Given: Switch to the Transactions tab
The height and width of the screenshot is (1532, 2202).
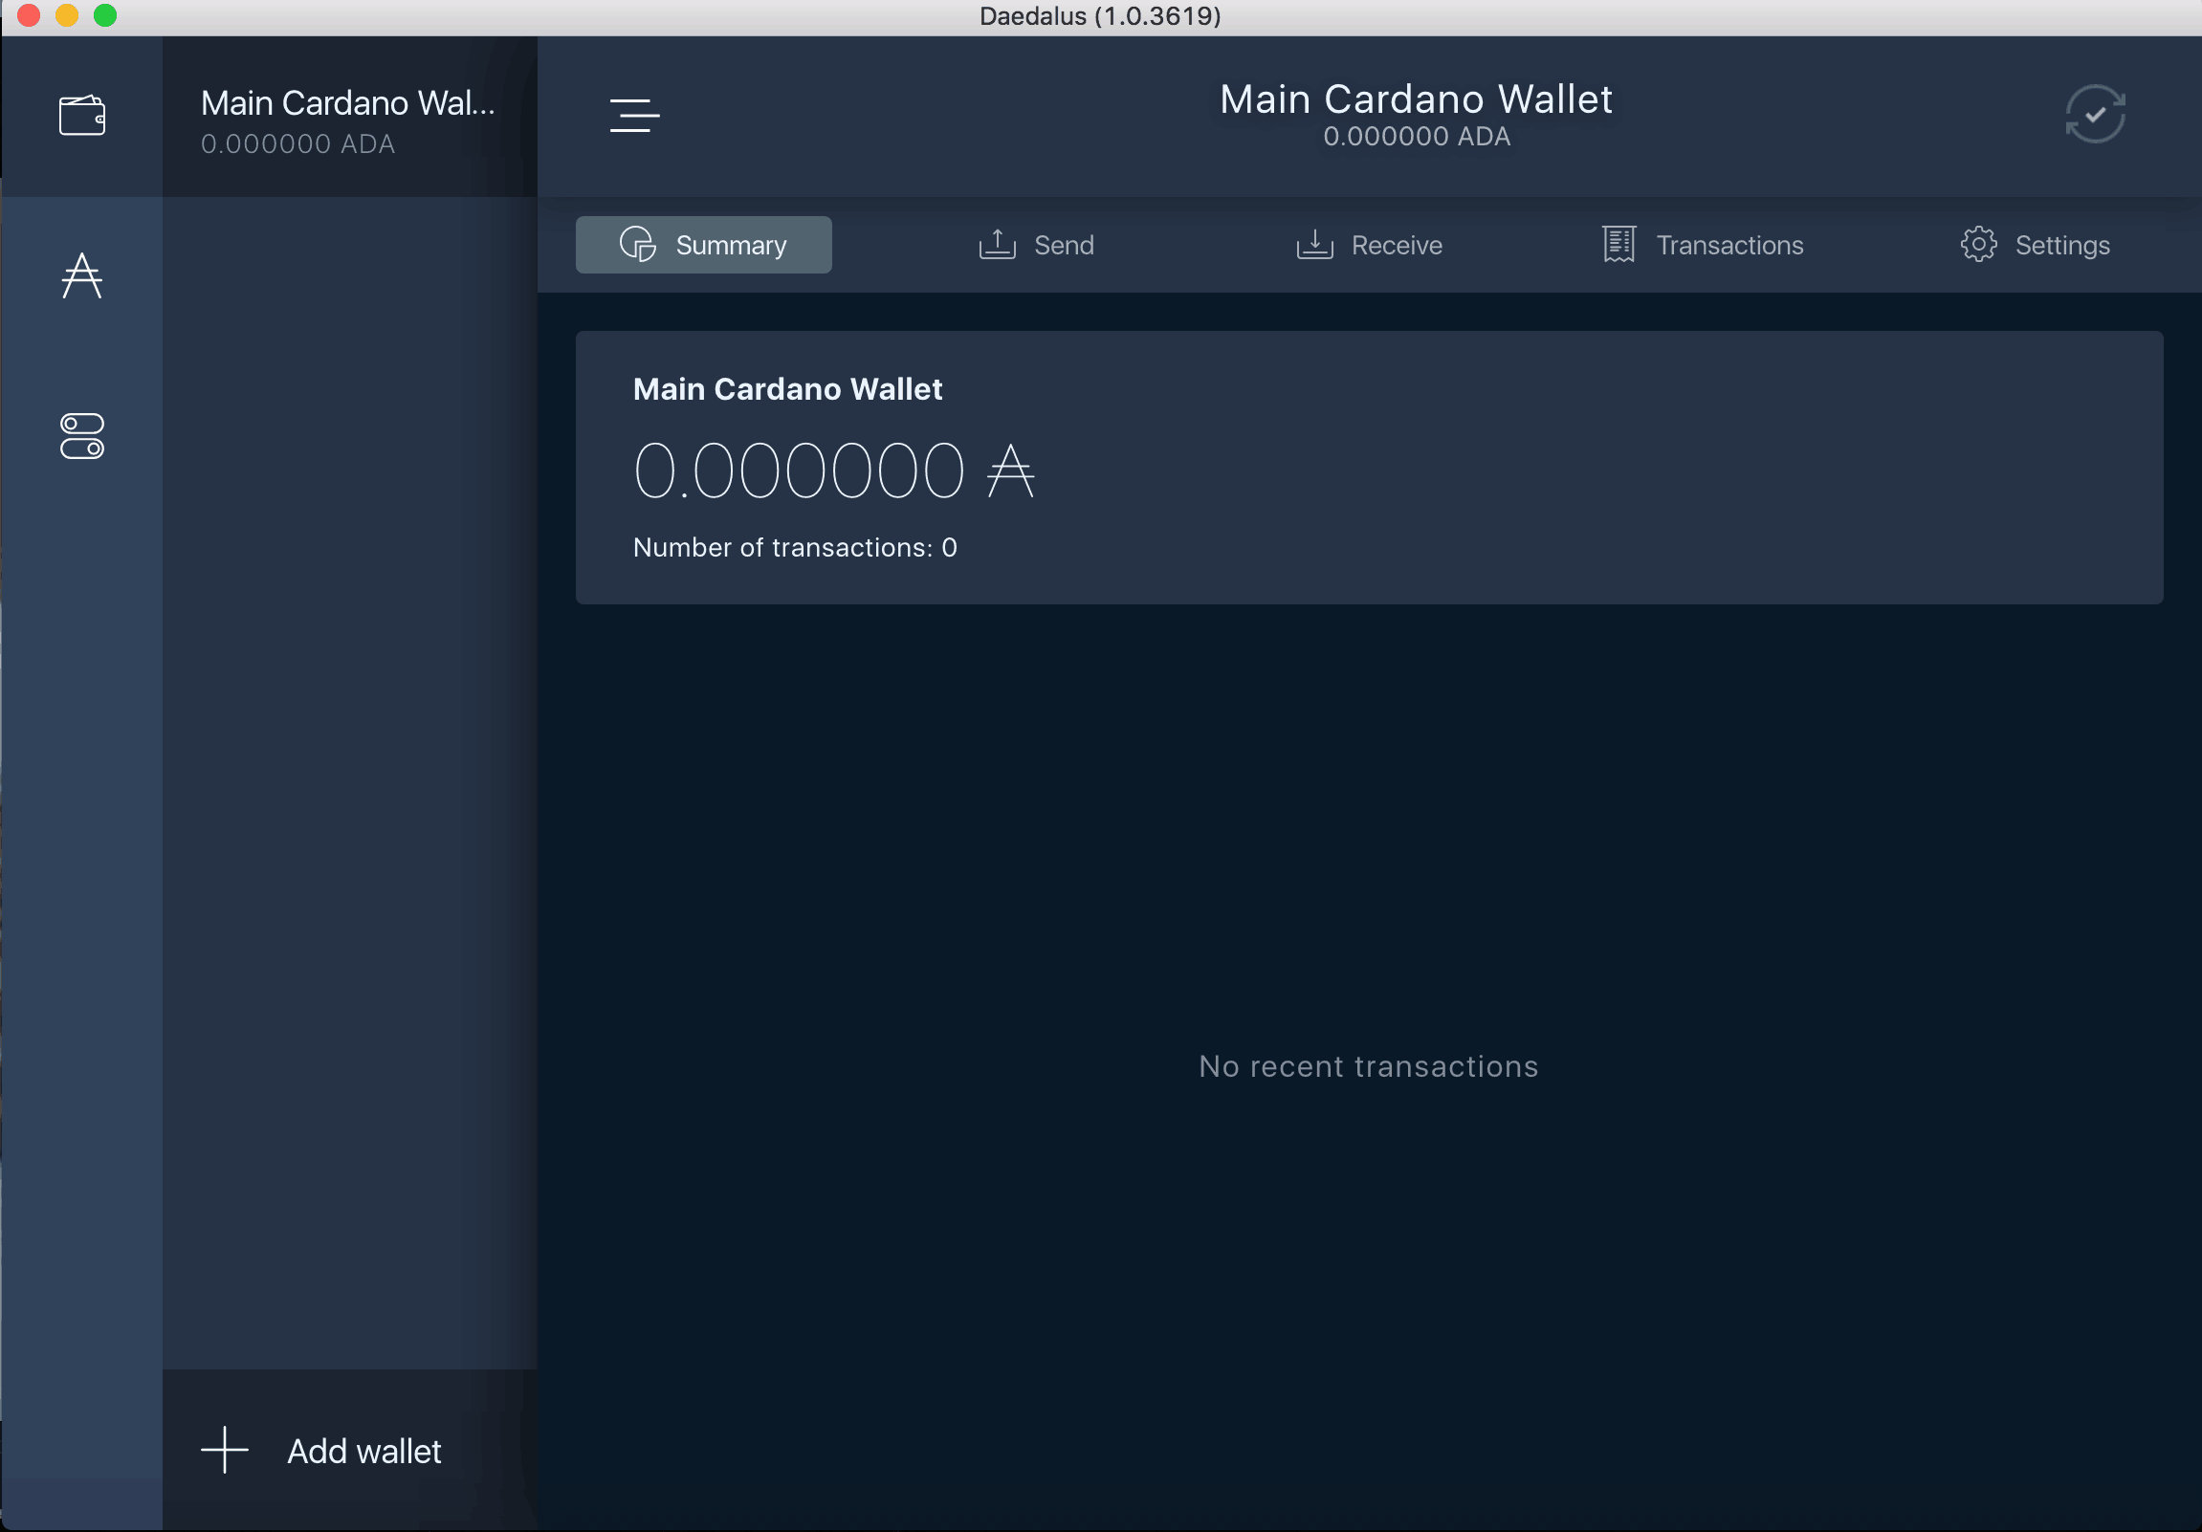Looking at the screenshot, I should click(x=1700, y=244).
